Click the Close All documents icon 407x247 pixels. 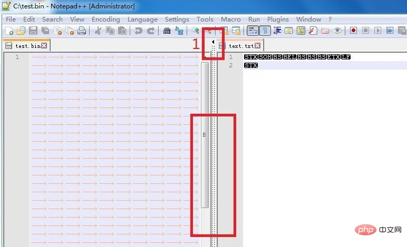[70, 31]
